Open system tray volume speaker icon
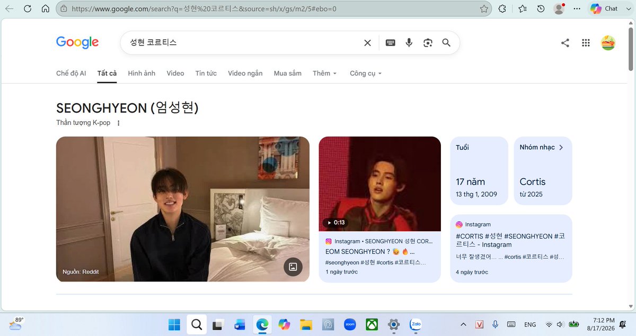 click(x=561, y=324)
